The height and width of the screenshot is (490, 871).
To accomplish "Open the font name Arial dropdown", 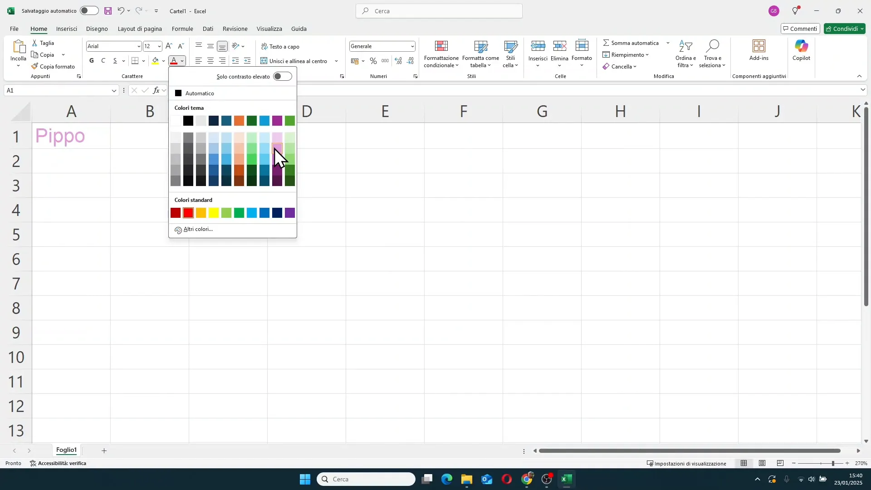I will click(x=139, y=46).
